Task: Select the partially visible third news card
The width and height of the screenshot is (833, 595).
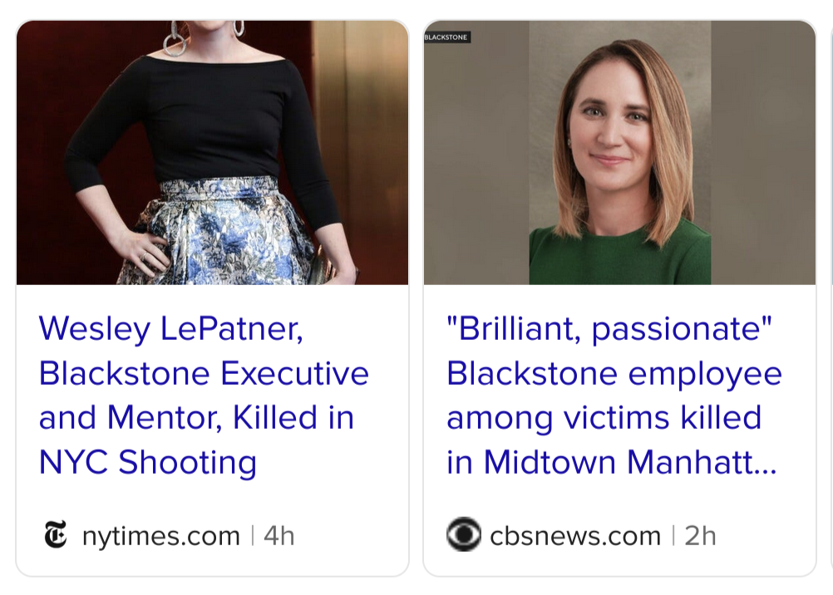Action: [x=830, y=299]
